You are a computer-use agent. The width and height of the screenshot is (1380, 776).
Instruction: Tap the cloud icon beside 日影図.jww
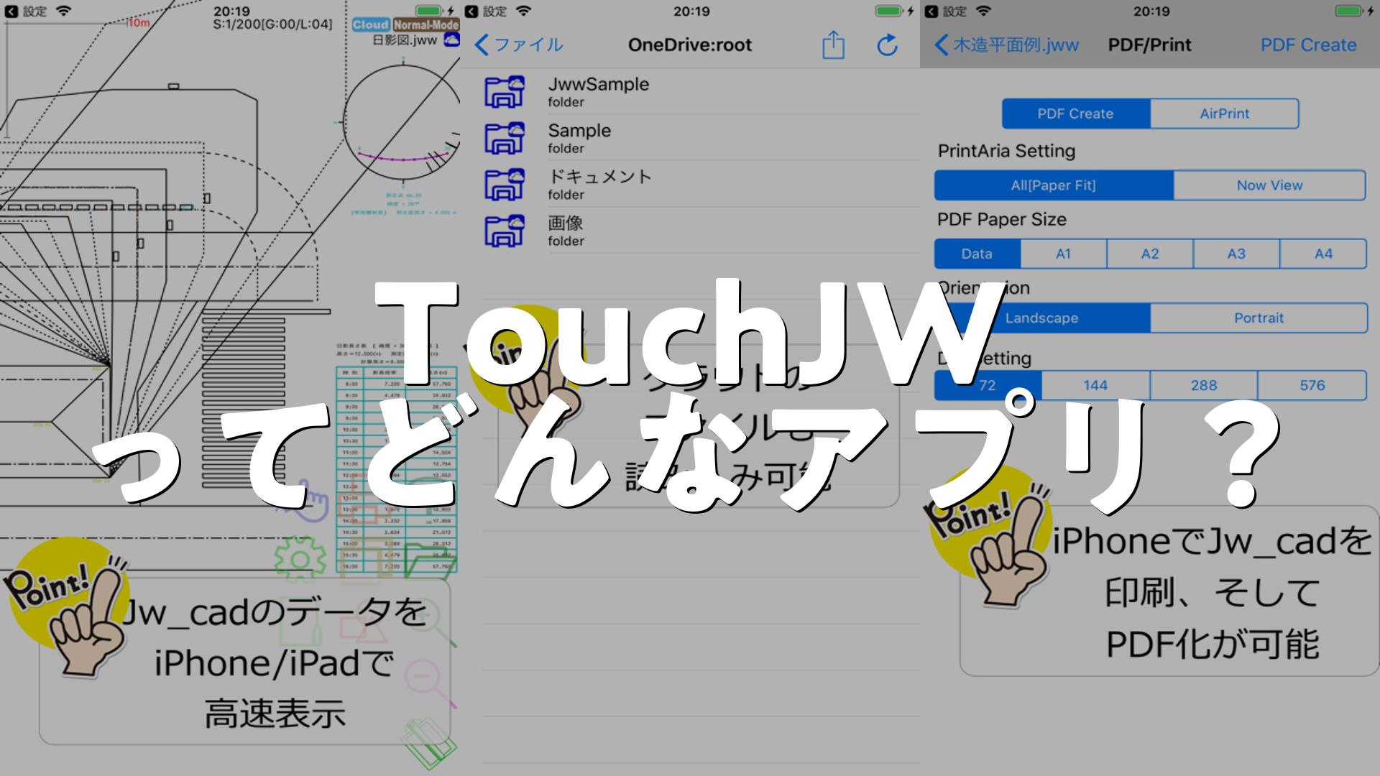(451, 40)
